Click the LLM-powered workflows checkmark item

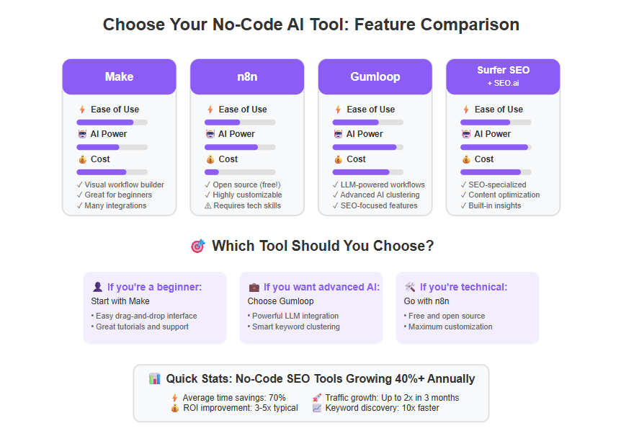point(379,185)
